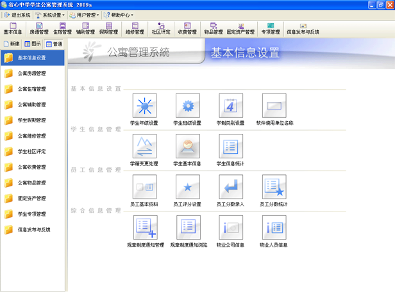Screen dimensions: 395x296
Task: Open 学生年级设置 icon
Action: click(x=144, y=106)
